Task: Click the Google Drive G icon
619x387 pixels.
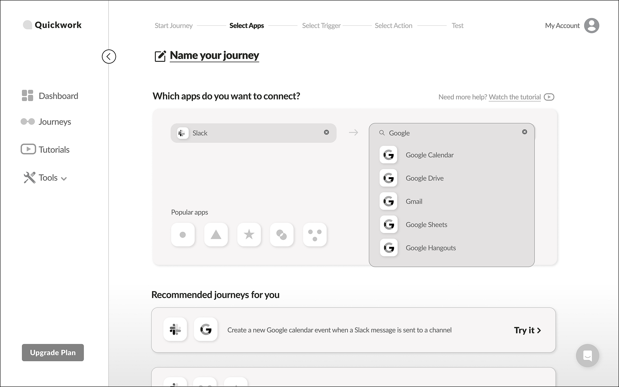Action: pos(389,178)
